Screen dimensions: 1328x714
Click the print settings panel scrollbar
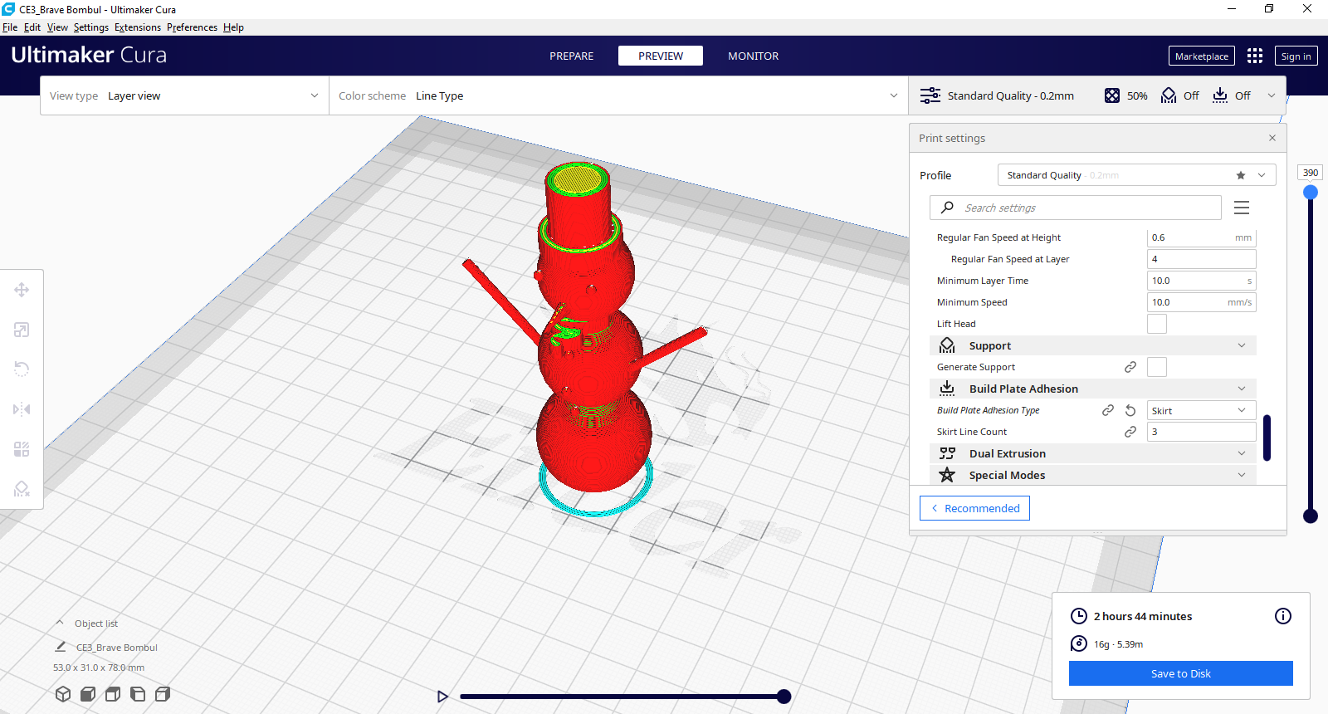[1267, 438]
